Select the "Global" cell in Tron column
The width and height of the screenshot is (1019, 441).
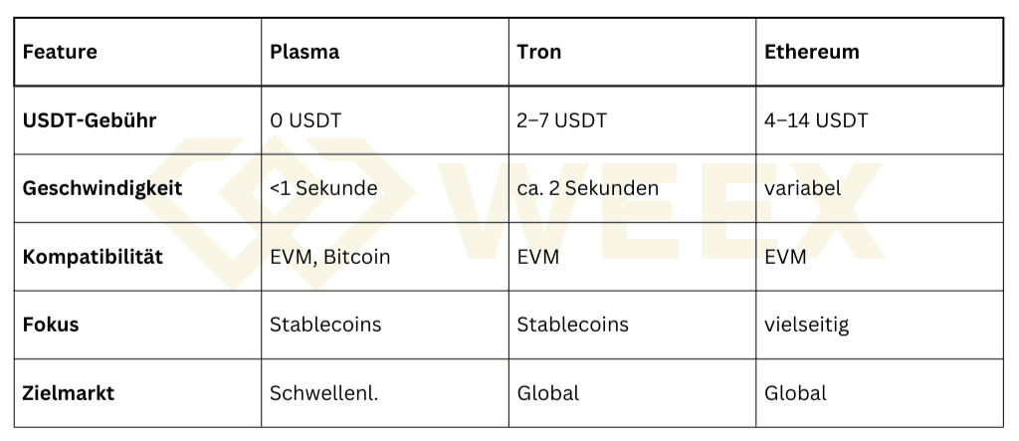548,392
